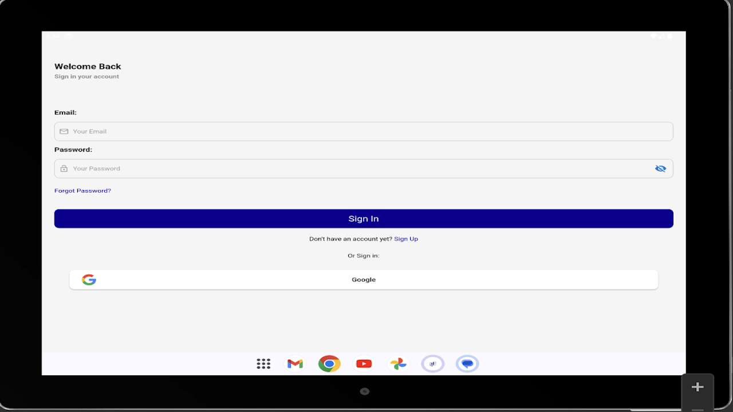Viewport: 733px width, 412px height.
Task: Tap the status bar clock
Action: (x=53, y=36)
